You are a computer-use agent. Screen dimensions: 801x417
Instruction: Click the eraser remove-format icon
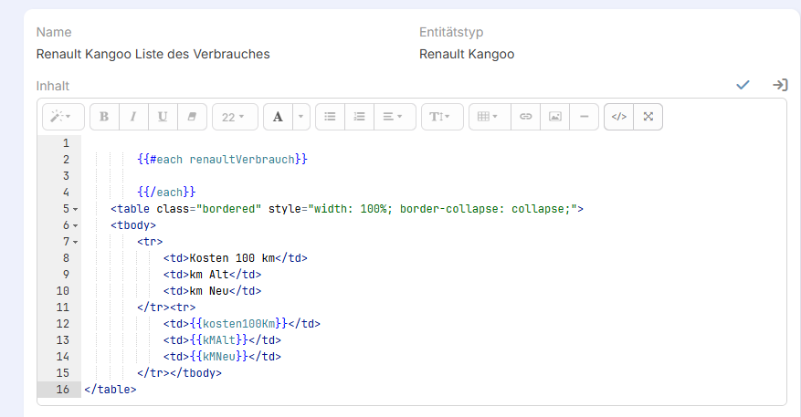tap(192, 117)
